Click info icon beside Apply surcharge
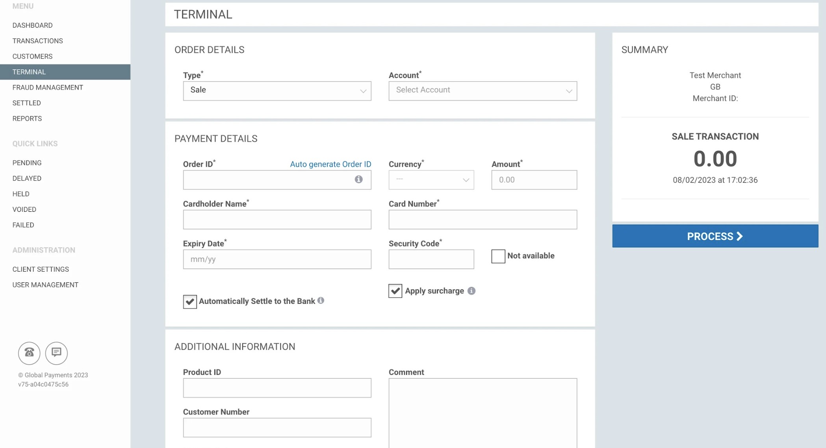Image resolution: width=826 pixels, height=448 pixels. click(471, 291)
